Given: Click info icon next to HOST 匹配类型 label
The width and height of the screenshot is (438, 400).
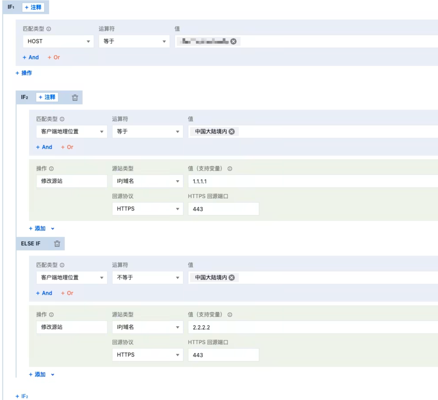Looking at the screenshot, I should coord(49,29).
